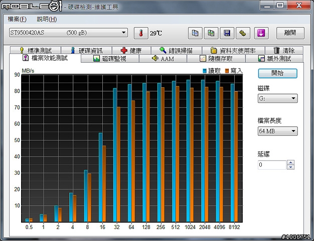Open the options wrench icon button
The image size is (314, 241).
pyautogui.click(x=243, y=33)
